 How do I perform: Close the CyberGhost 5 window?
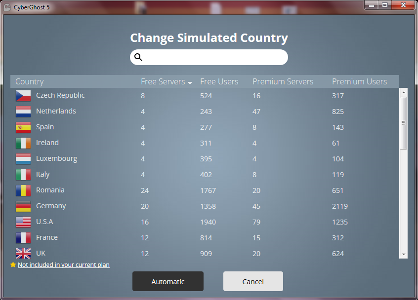[x=403, y=5]
